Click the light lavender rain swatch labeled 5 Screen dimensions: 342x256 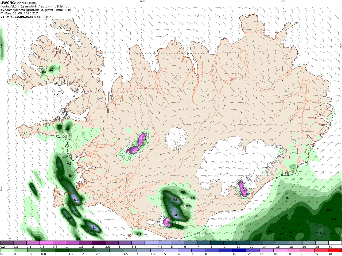(171, 250)
